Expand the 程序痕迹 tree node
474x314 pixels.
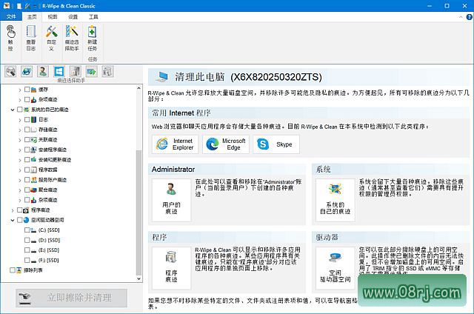point(13,210)
